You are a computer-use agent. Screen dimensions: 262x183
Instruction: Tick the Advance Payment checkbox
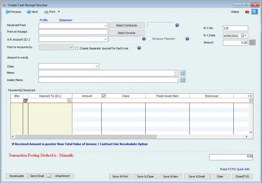click(149, 39)
